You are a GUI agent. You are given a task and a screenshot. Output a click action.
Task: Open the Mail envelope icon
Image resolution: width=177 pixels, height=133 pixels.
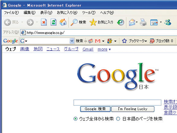(x=132, y=22)
